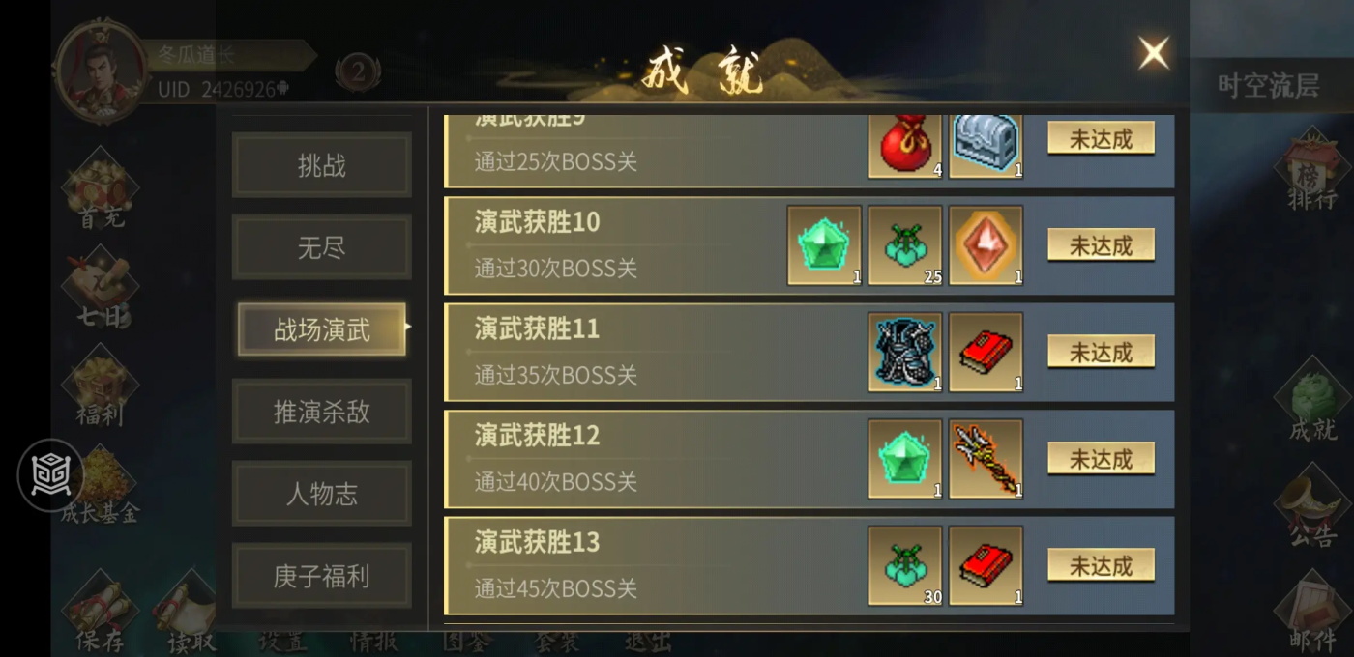Open the floating cube assistant icon
This screenshot has height=657, width=1354.
click(x=50, y=474)
